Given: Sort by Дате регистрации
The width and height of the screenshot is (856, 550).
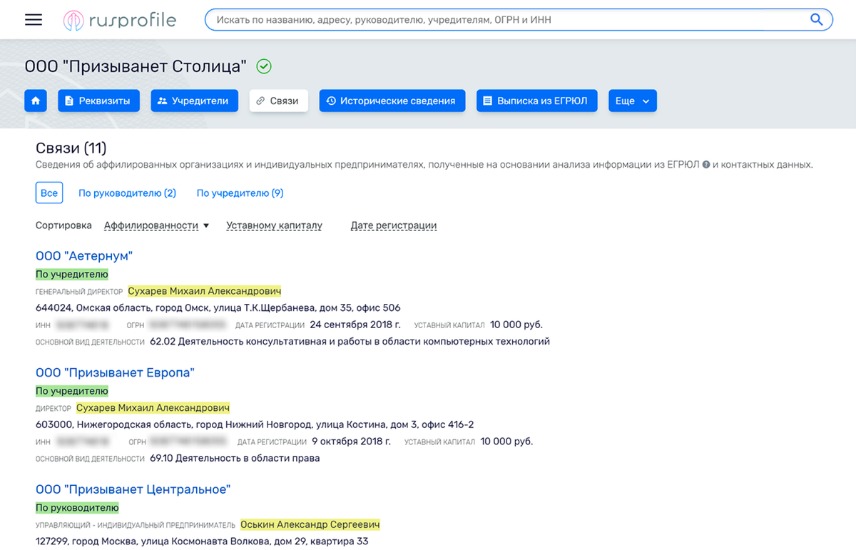Looking at the screenshot, I should tap(393, 225).
